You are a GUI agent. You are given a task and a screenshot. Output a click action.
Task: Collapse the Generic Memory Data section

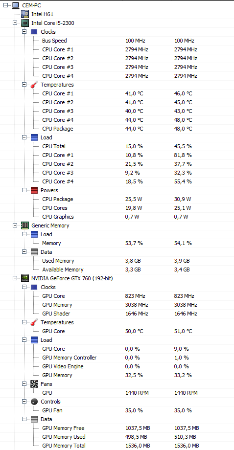coord(24,252)
